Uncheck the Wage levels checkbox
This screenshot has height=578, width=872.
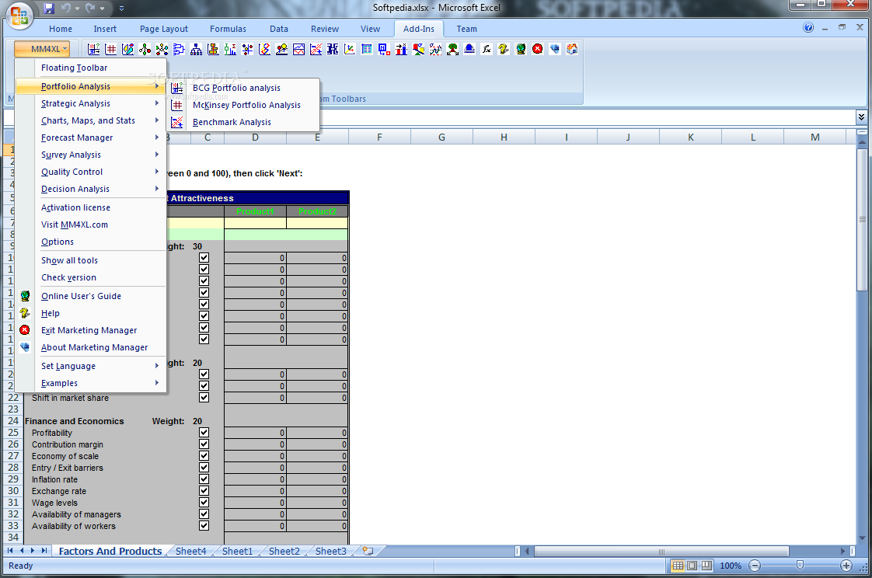click(x=204, y=503)
